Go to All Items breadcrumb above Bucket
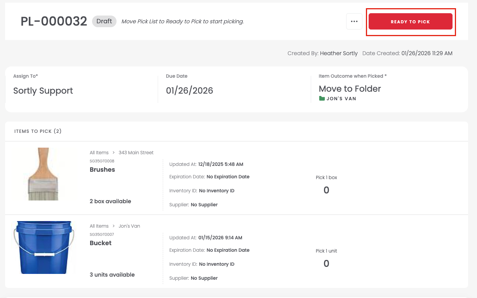Viewport: 477px width, 298px height. click(x=99, y=226)
